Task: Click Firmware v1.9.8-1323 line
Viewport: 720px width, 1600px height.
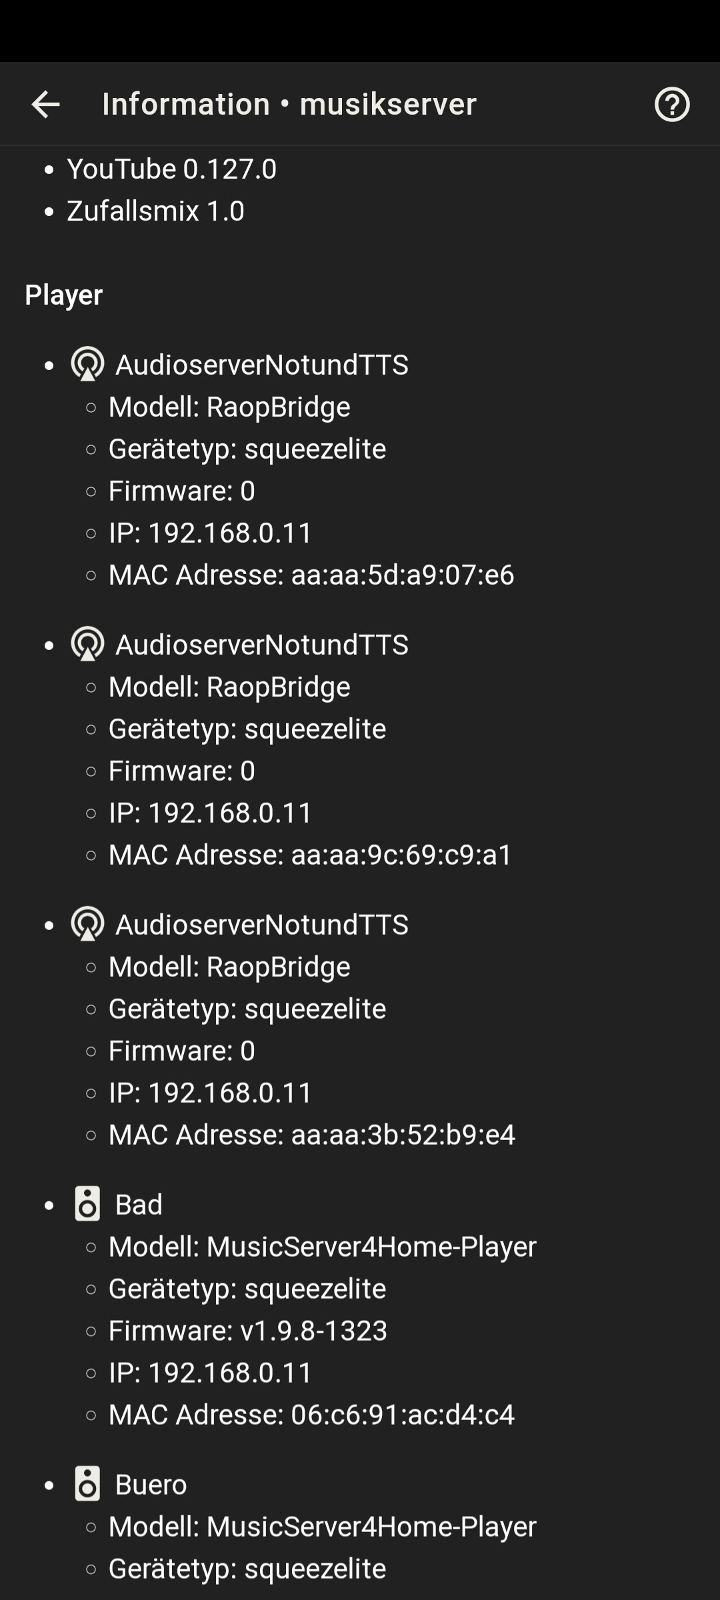Action: click(x=247, y=1331)
